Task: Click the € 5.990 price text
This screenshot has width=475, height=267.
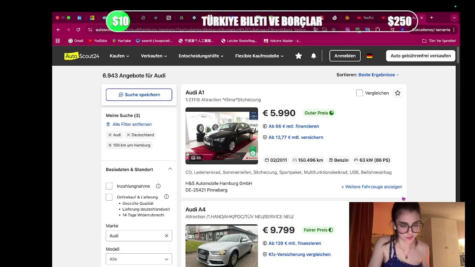Action: tap(279, 113)
